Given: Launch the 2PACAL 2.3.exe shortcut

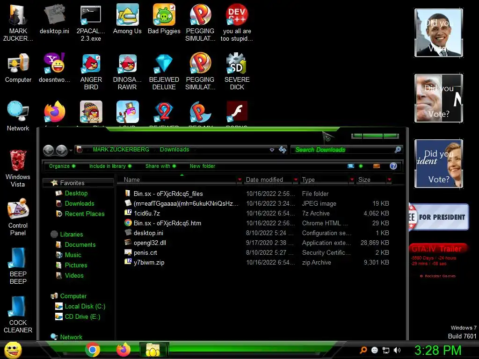Looking at the screenshot, I should click(91, 23).
